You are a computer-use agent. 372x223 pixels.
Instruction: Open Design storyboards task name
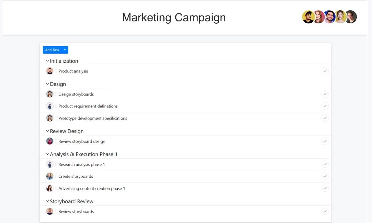pos(76,94)
